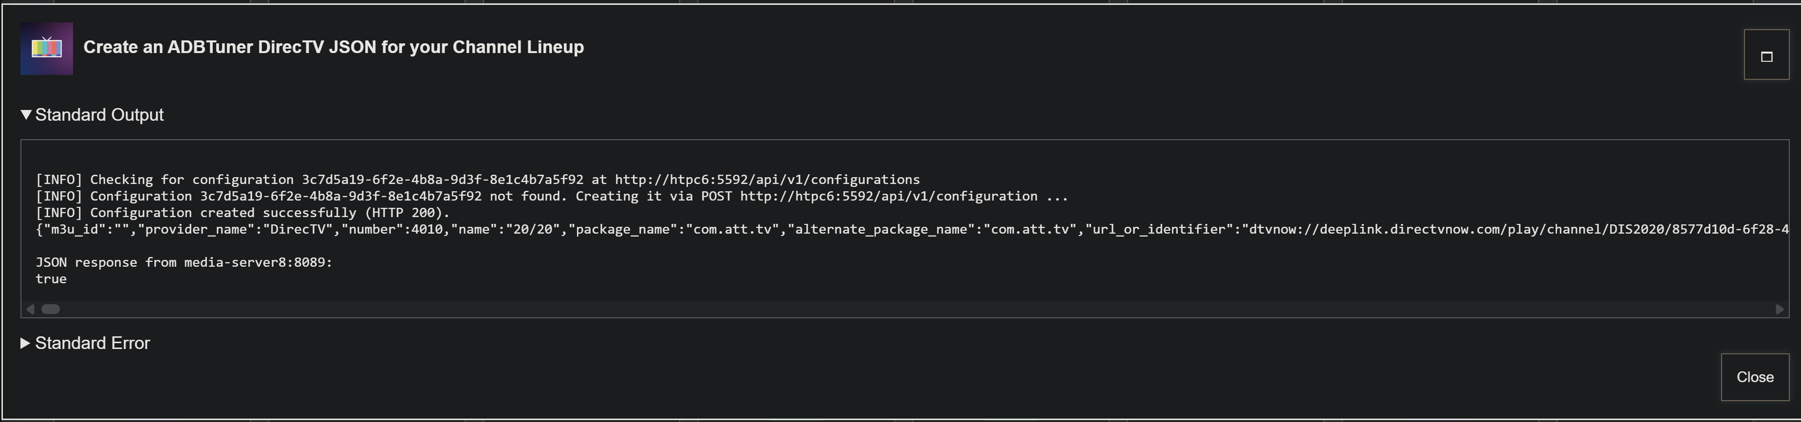Click the "[INFO] Checking for configuration" text
Viewport: 1801px width, 422px height.
click(x=165, y=180)
